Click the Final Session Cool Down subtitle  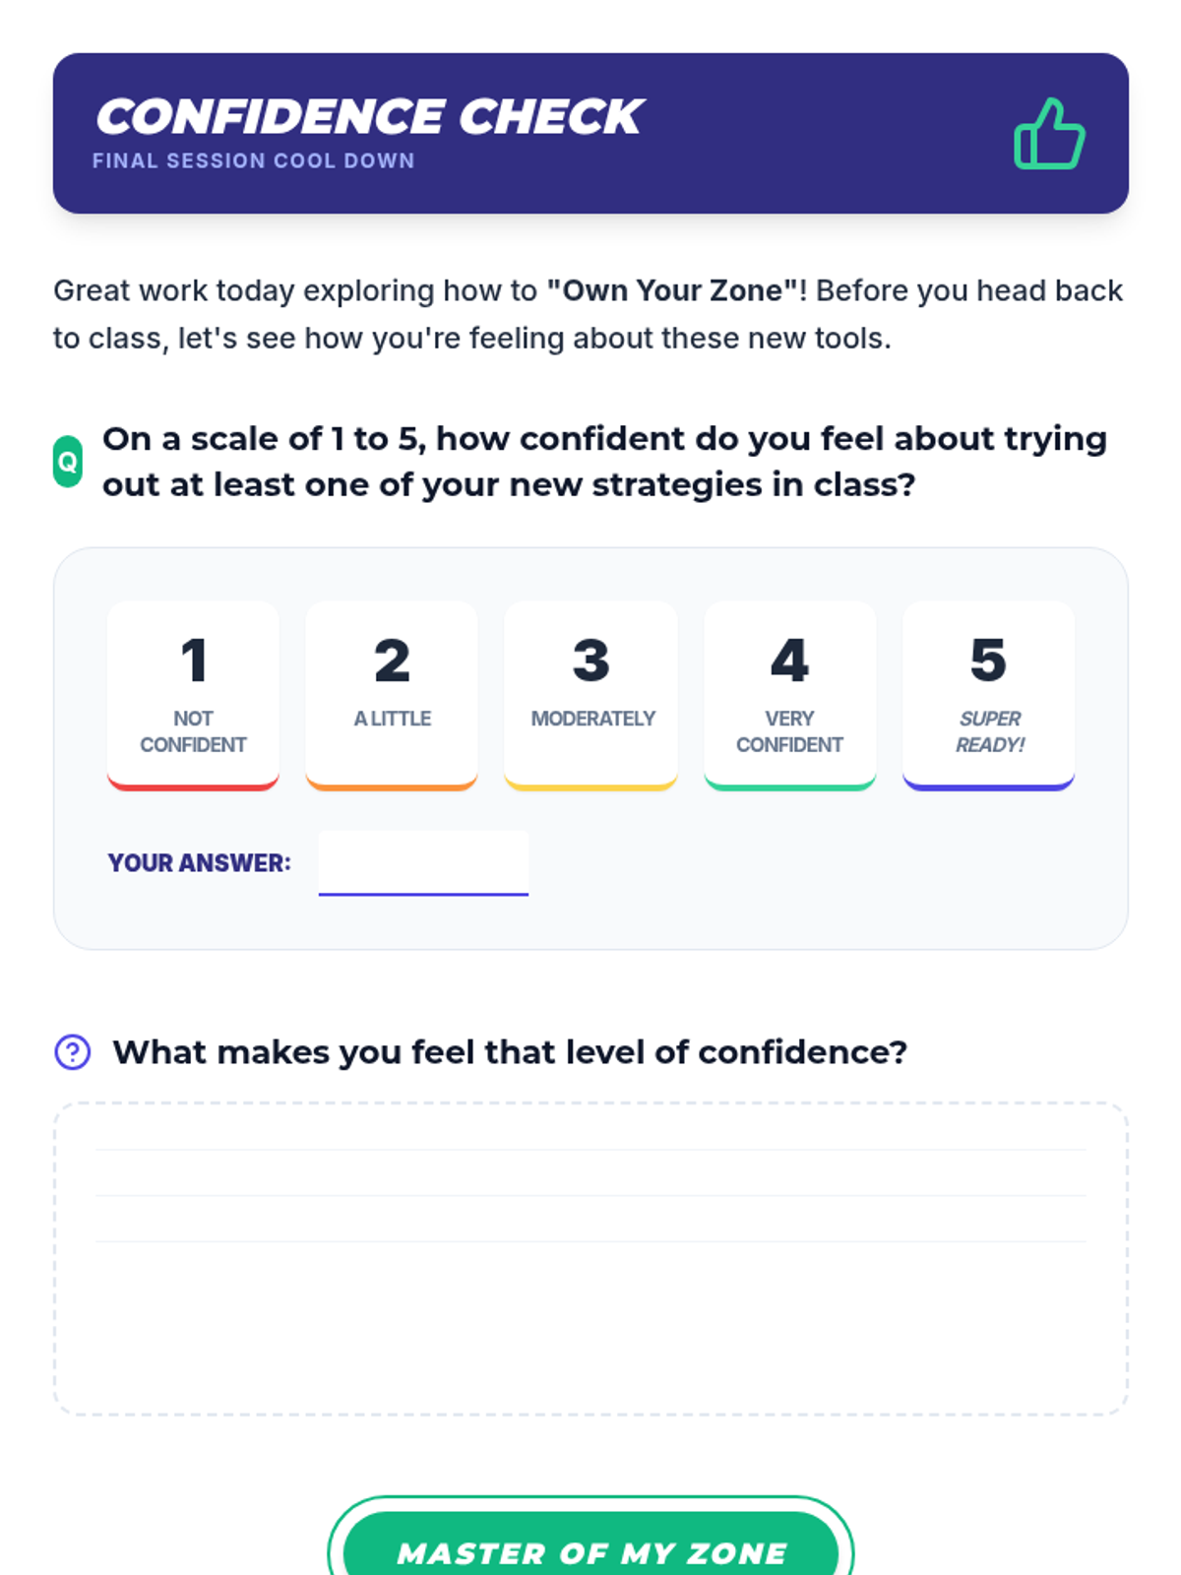pyautogui.click(x=254, y=160)
